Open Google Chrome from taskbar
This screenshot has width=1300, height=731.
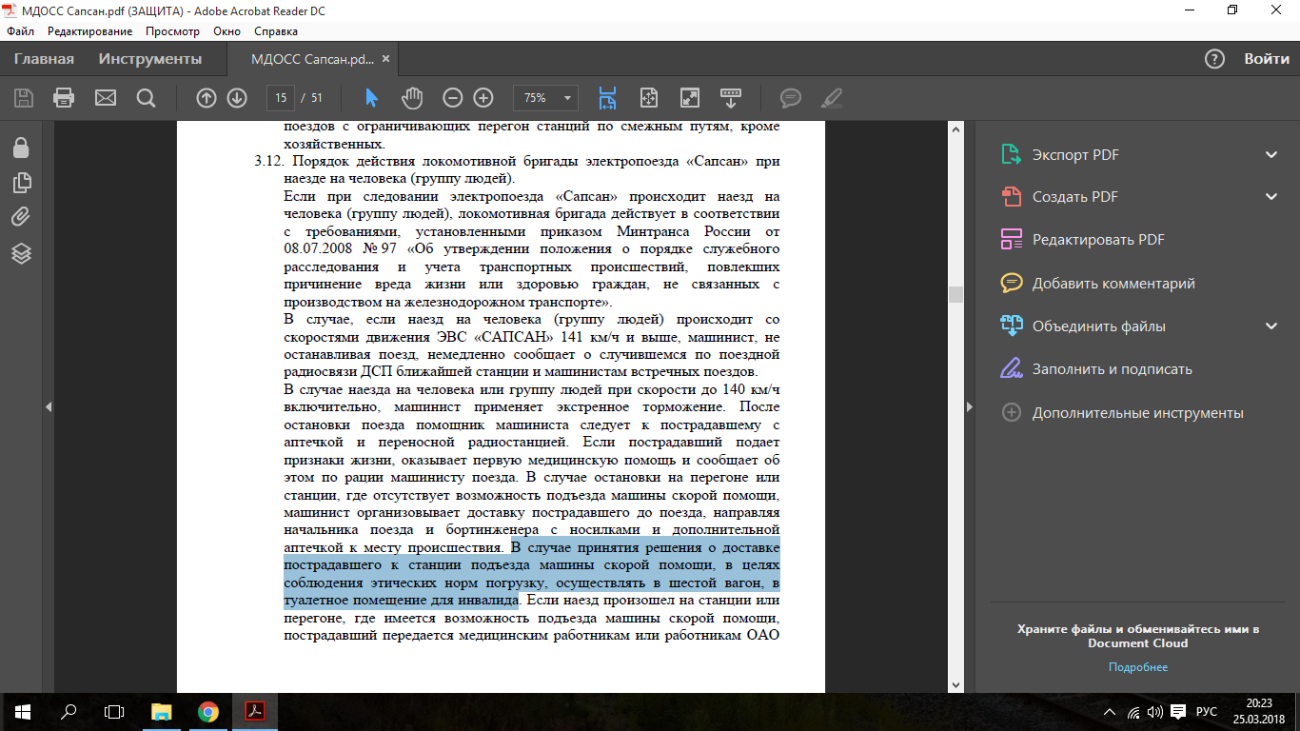[x=208, y=711]
